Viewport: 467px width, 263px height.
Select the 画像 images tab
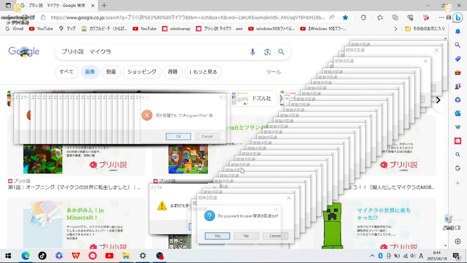(x=90, y=72)
